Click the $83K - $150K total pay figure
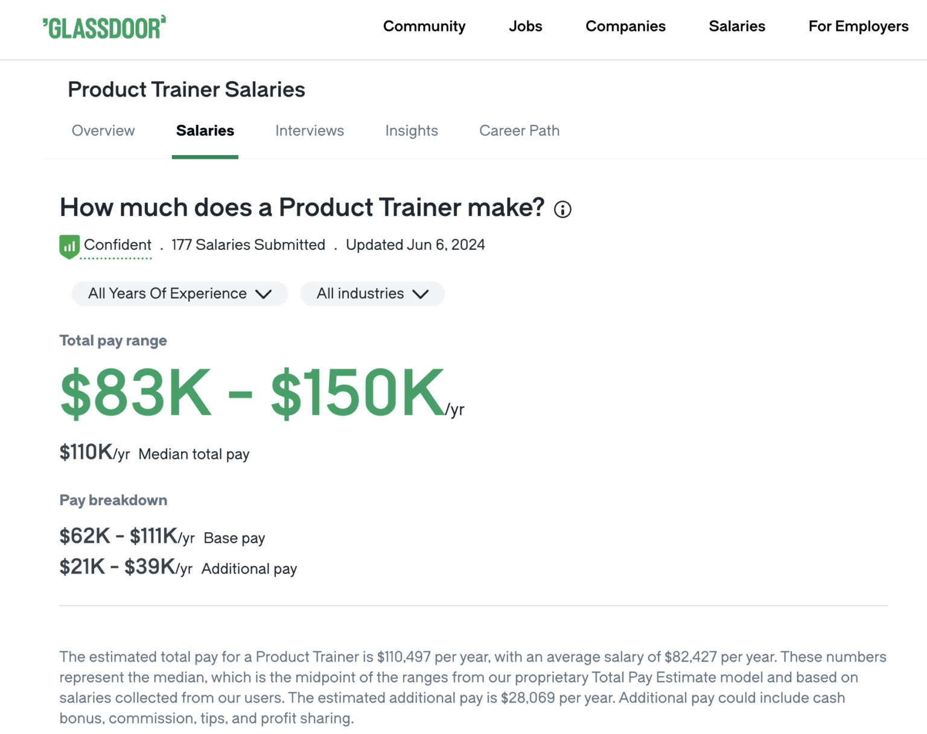Viewport: 927px width, 734px height. [253, 392]
